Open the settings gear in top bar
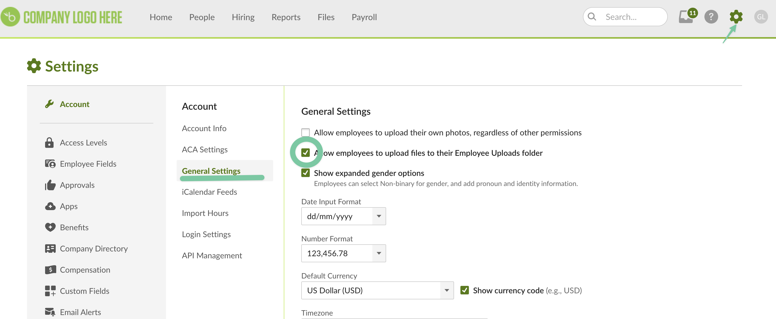This screenshot has width=776, height=319. pos(736,16)
